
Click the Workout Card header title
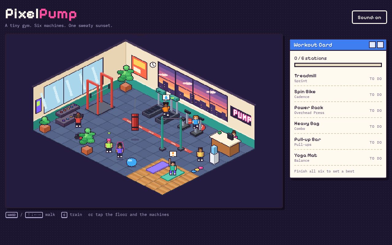point(313,45)
